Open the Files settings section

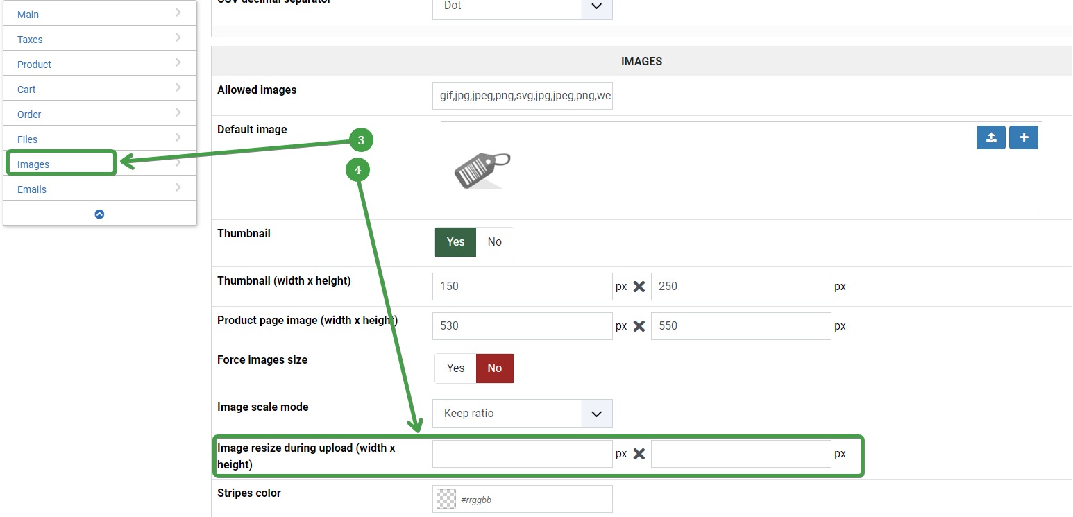point(28,139)
